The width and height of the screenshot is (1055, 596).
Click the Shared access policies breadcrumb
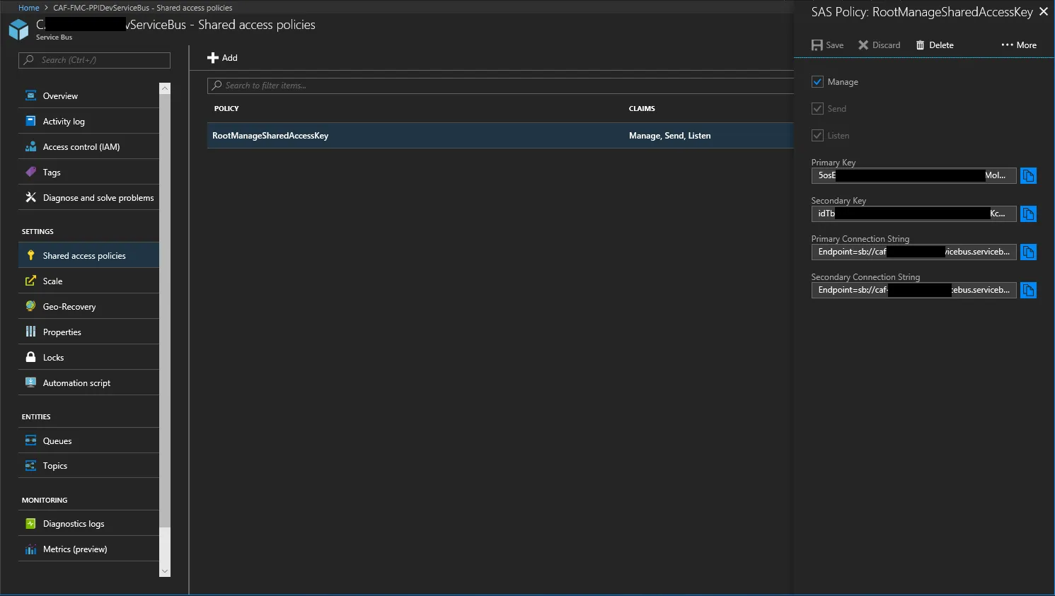click(143, 8)
